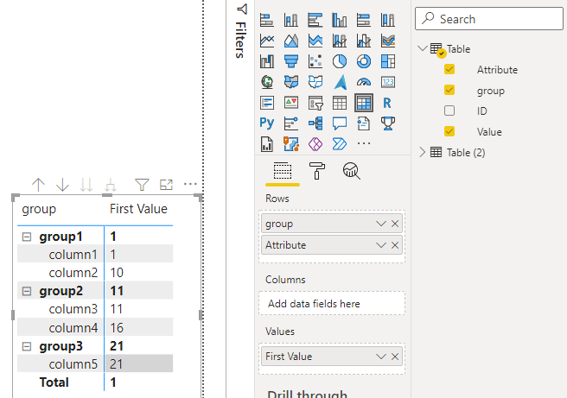Screen dimensions: 567x398
Task: Choose the 100% stacked column chart visual
Action: [x=387, y=20]
